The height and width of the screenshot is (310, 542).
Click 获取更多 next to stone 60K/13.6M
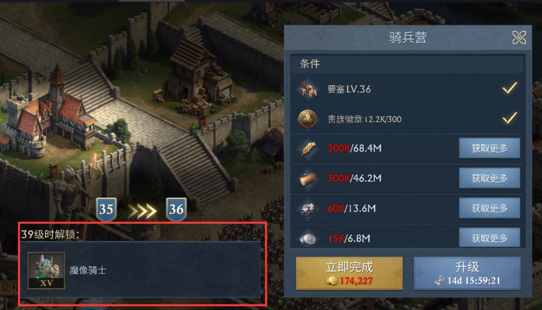[x=489, y=208]
